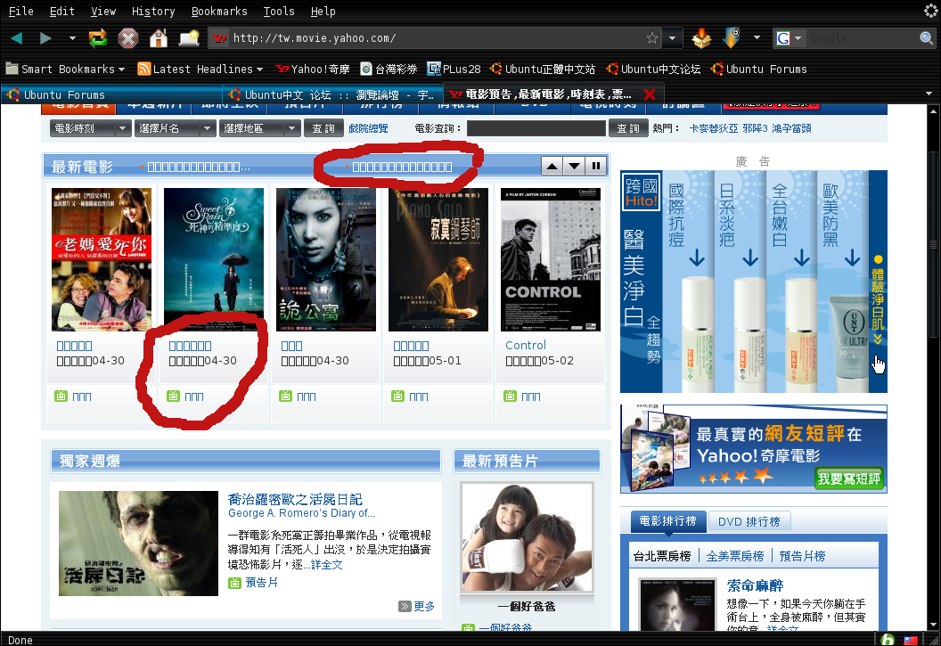Go to the Home page

click(159, 38)
